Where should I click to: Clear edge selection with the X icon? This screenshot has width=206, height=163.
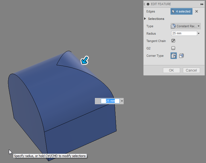coord(197,11)
